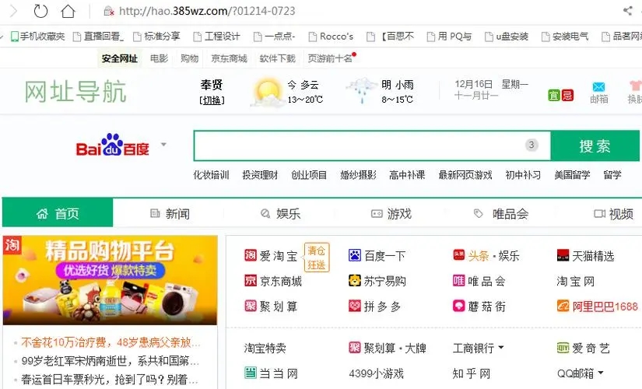Screen dimensions: 642x389
Task: Open the Rocco's bookmark
Action: (x=331, y=37)
